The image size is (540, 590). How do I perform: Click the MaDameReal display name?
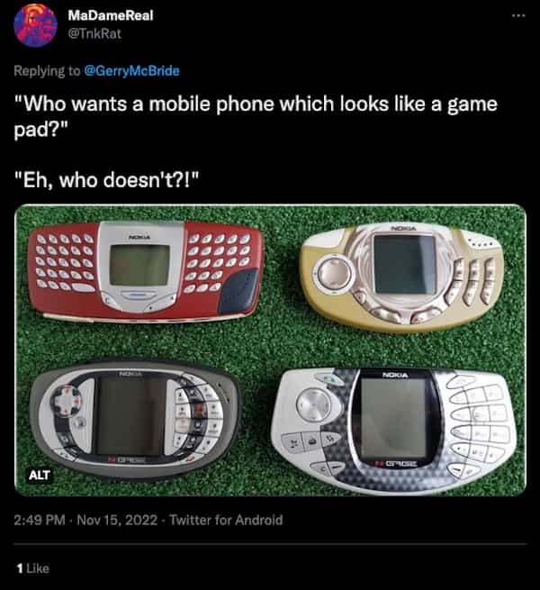111,15
